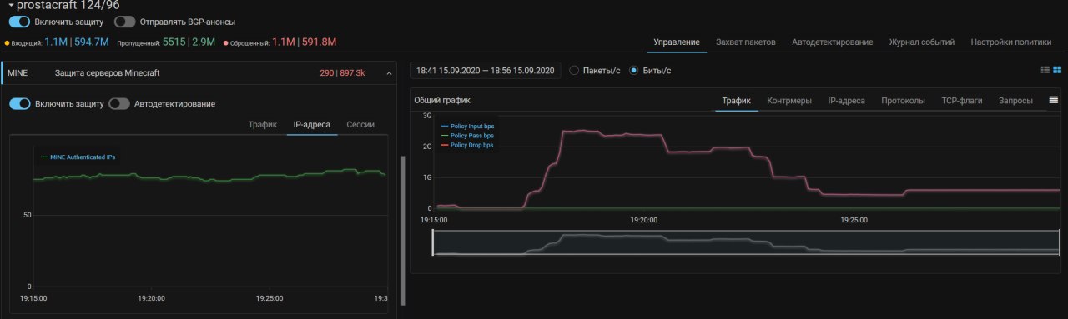Viewport: 1068px width, 319px height.
Task: Switch chart to 'Протоколы' tab
Action: click(x=903, y=101)
